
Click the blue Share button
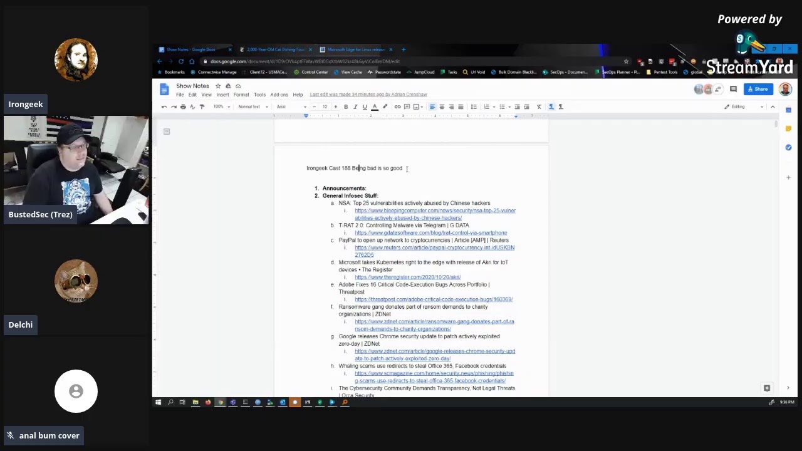[x=758, y=89]
